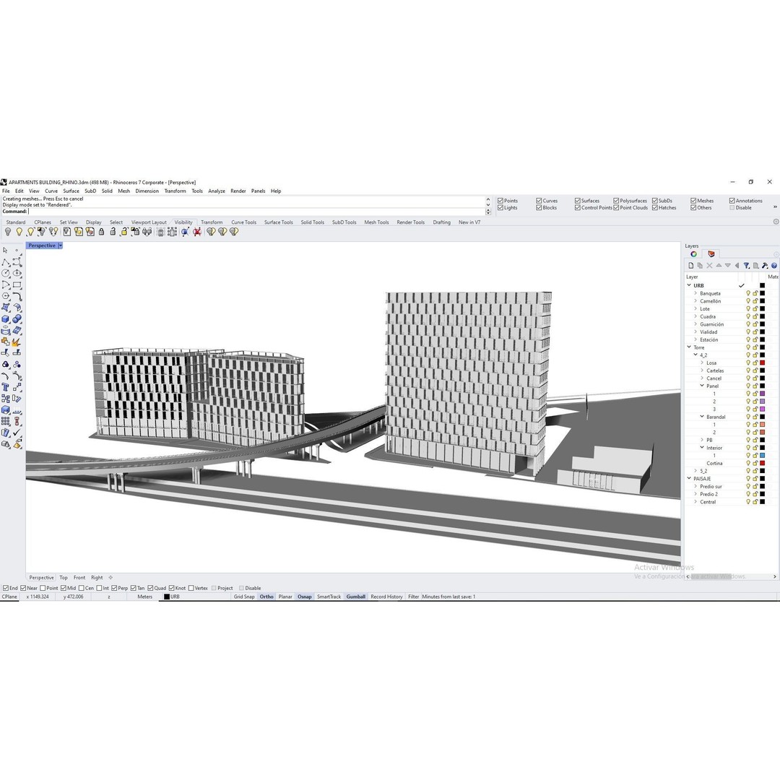Click the Hide Objects gray lightbulb icon

pyautogui.click(x=8, y=232)
